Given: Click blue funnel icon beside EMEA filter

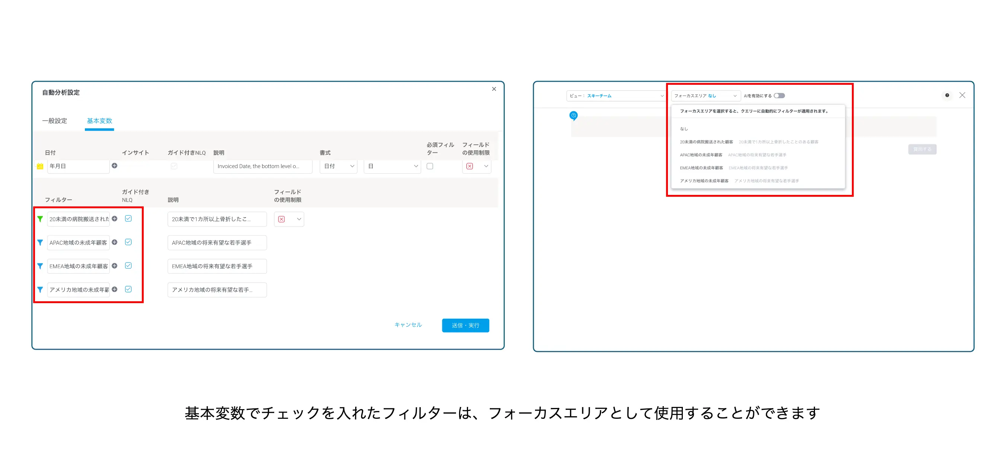Looking at the screenshot, I should 40,266.
